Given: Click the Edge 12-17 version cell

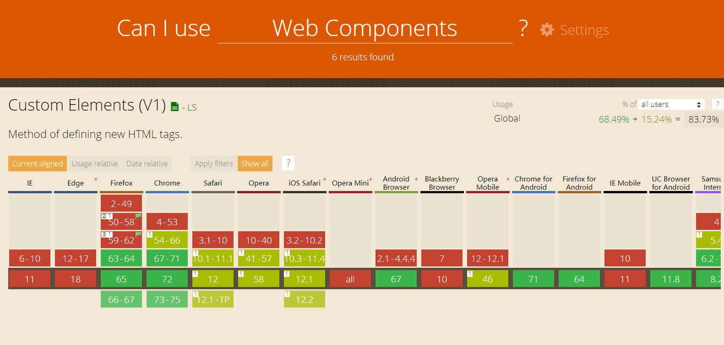Looking at the screenshot, I should pyautogui.click(x=76, y=258).
